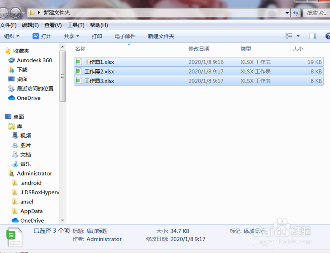Open the 查看(V) menu
The image size is (330, 253).
[53, 25]
